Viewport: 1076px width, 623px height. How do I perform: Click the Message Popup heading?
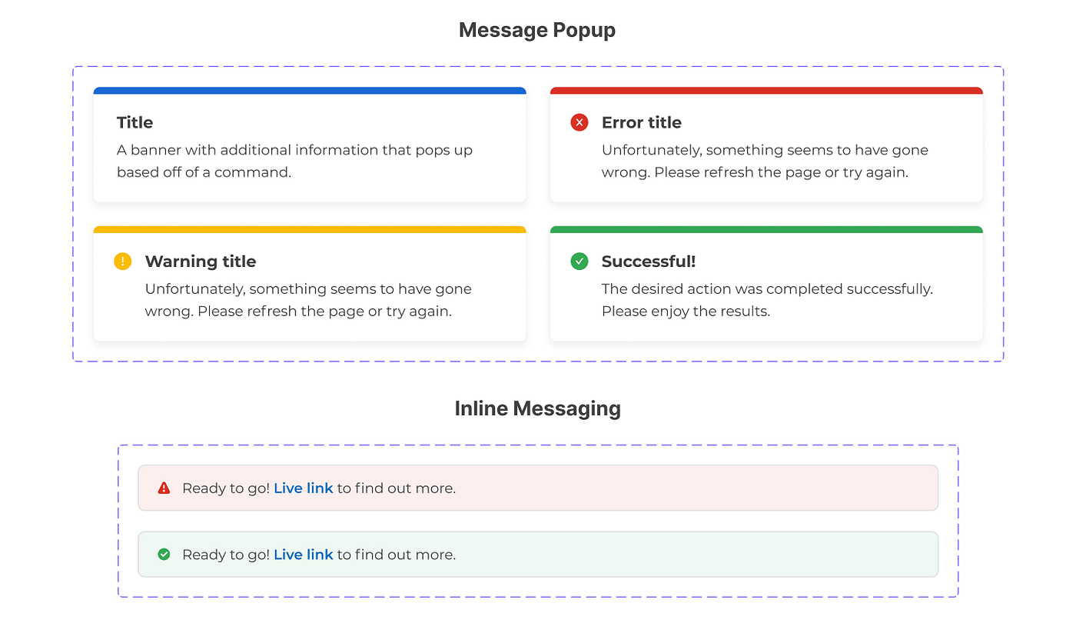(537, 30)
